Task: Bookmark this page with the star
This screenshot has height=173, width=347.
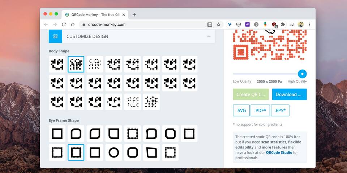Action: [218, 25]
